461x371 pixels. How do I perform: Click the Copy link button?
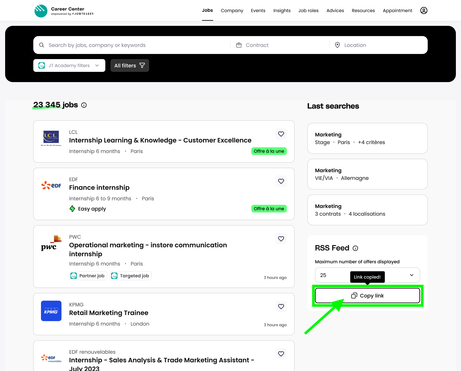point(368,296)
